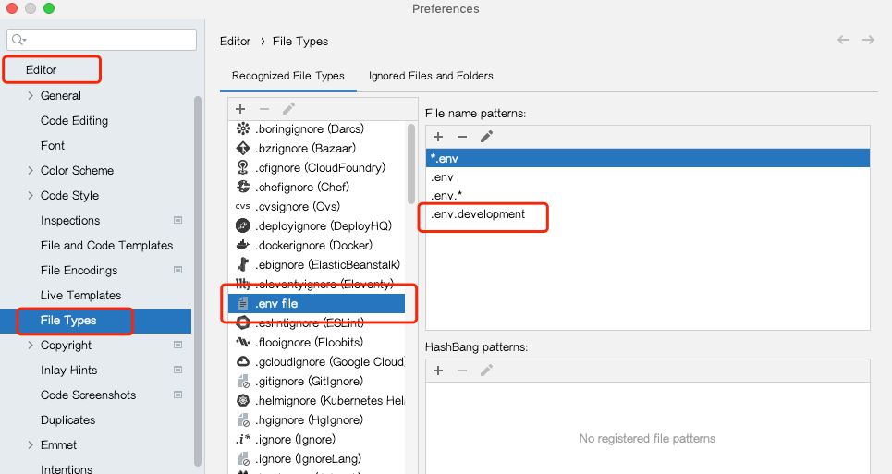Screen dimensions: 892x474
Task: Click the project-level marker beside Copyright
Action: coord(177,345)
